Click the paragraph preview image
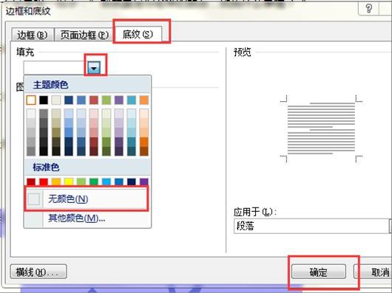The width and height of the screenshot is (392, 293). tap(321, 128)
